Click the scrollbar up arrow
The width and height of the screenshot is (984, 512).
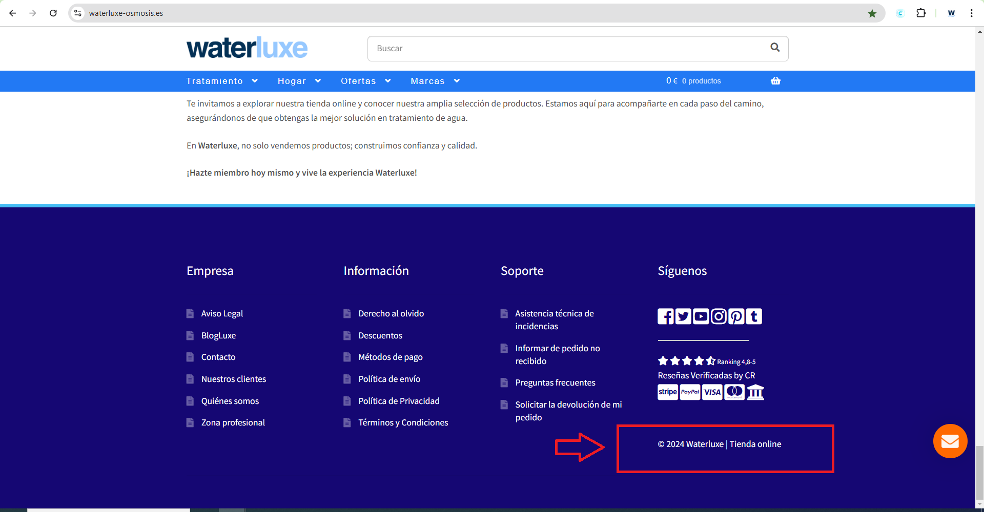(980, 32)
